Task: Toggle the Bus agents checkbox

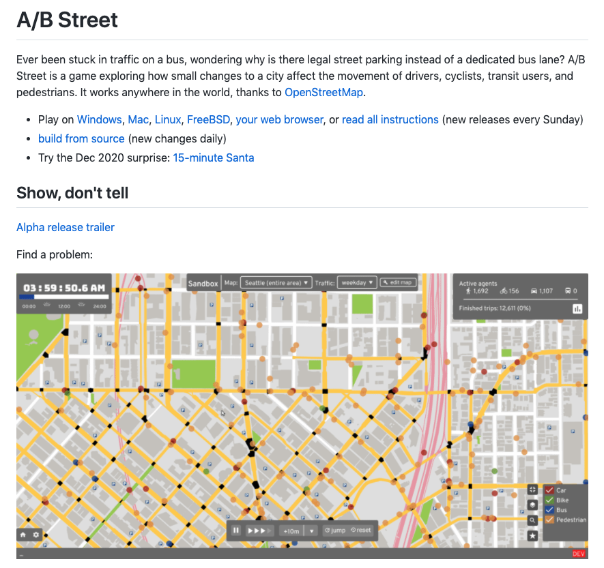Action: click(549, 510)
